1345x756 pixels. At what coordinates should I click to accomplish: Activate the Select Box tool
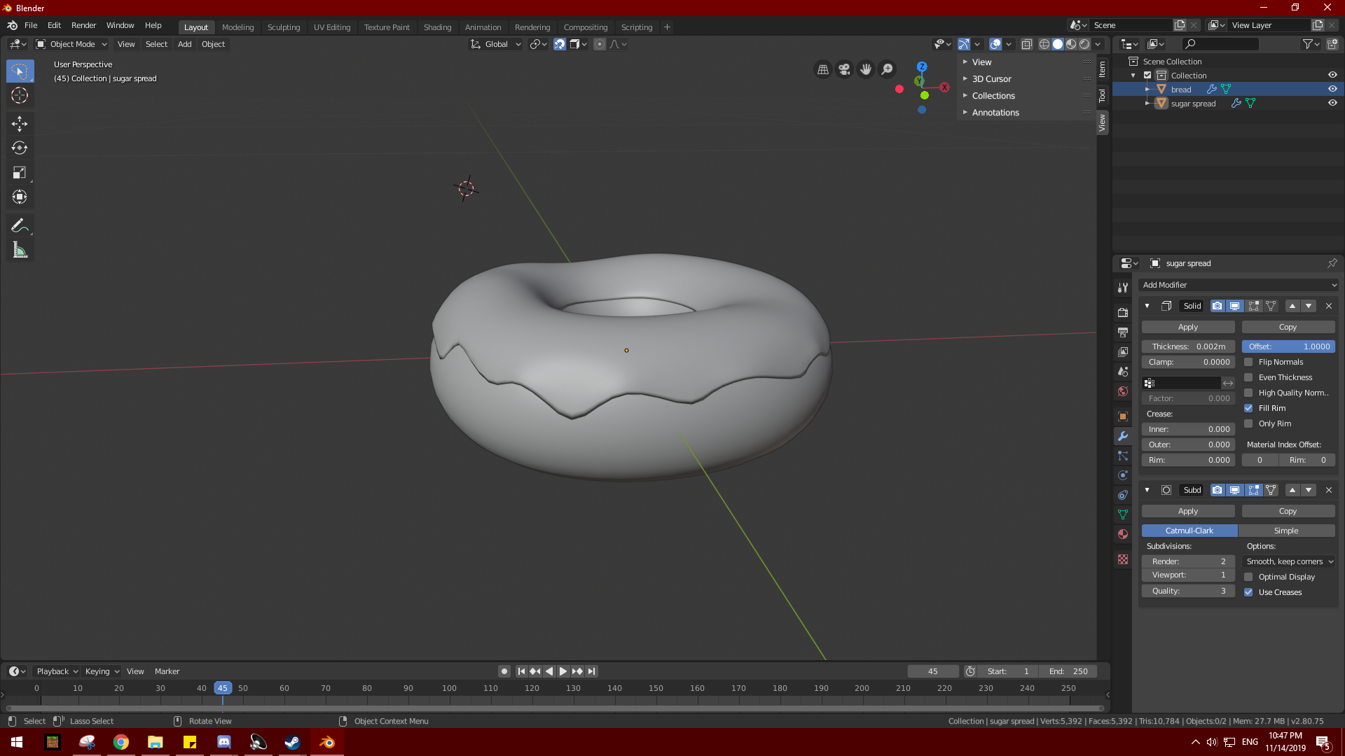pyautogui.click(x=20, y=71)
